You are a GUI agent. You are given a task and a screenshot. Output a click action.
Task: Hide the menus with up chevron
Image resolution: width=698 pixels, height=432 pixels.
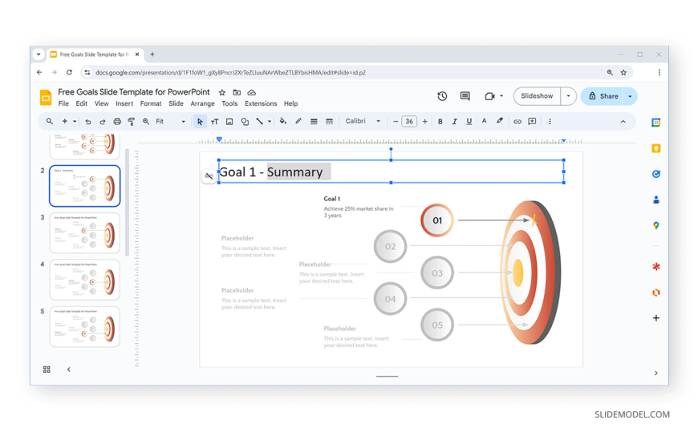pos(623,122)
